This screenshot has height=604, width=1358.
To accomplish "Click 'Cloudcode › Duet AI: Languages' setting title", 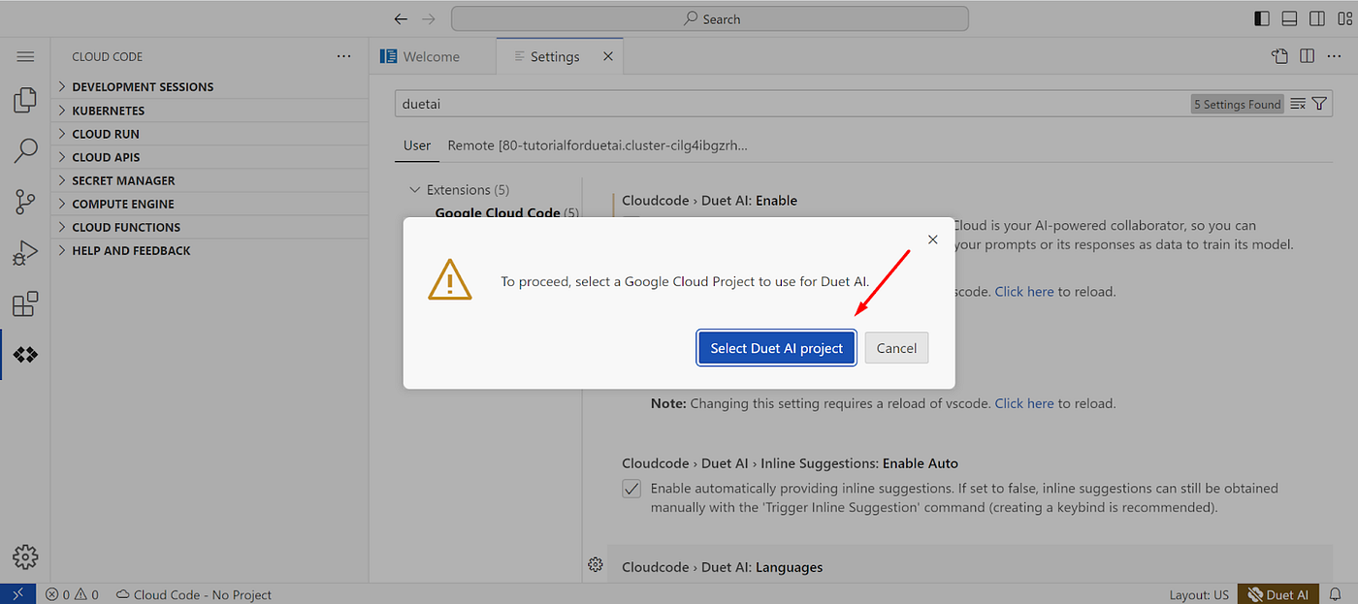I will (x=722, y=567).
